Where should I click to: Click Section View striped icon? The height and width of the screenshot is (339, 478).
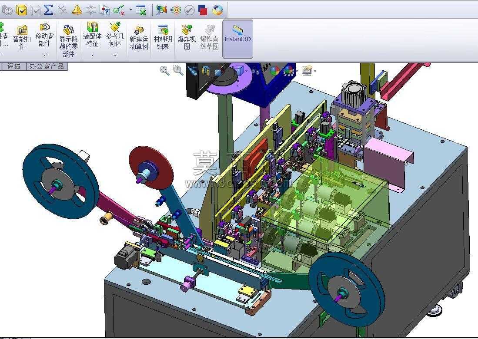click(206, 71)
